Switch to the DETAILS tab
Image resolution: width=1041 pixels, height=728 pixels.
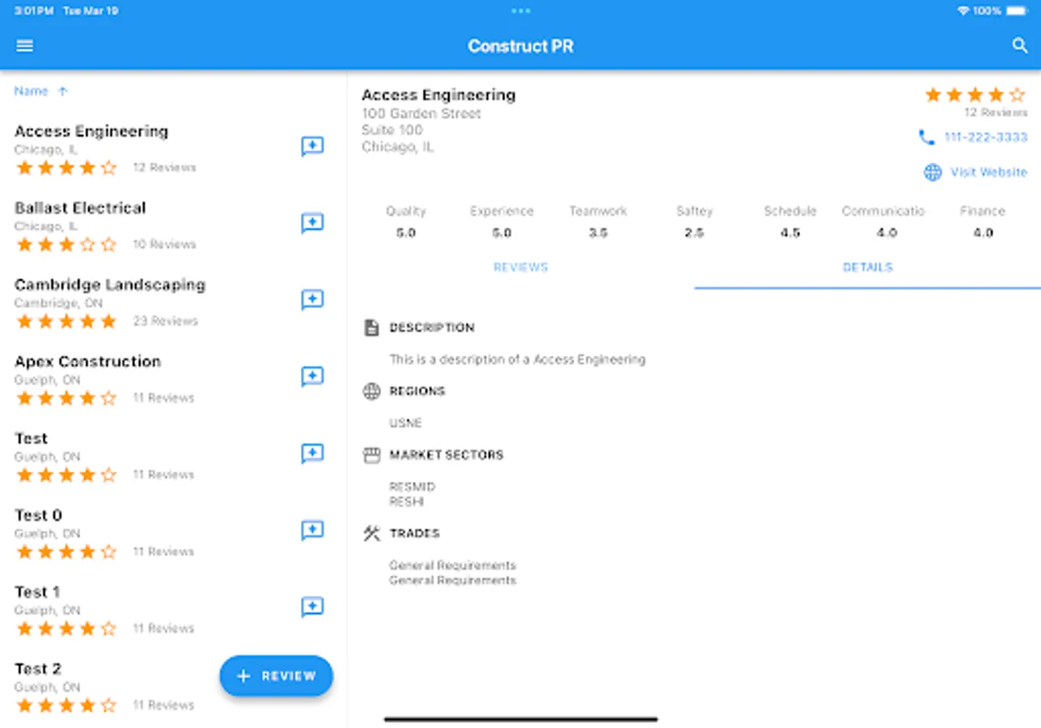point(867,267)
